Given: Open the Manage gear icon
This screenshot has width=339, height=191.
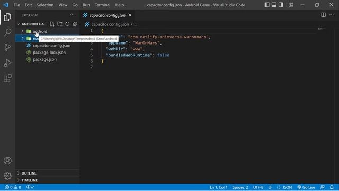Looking at the screenshot, I should click(7, 176).
